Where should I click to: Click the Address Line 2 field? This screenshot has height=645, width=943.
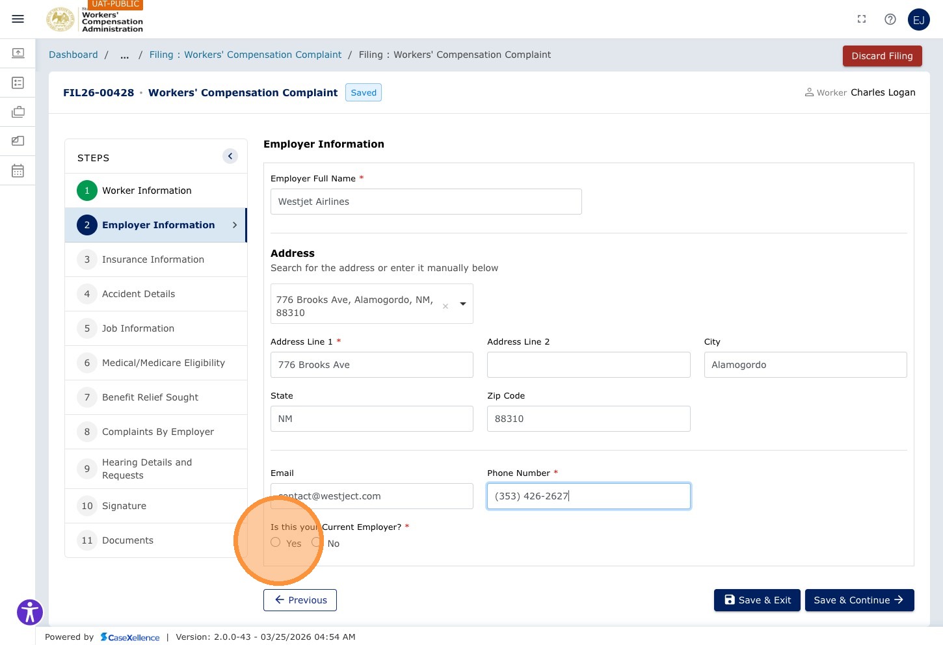589,365
